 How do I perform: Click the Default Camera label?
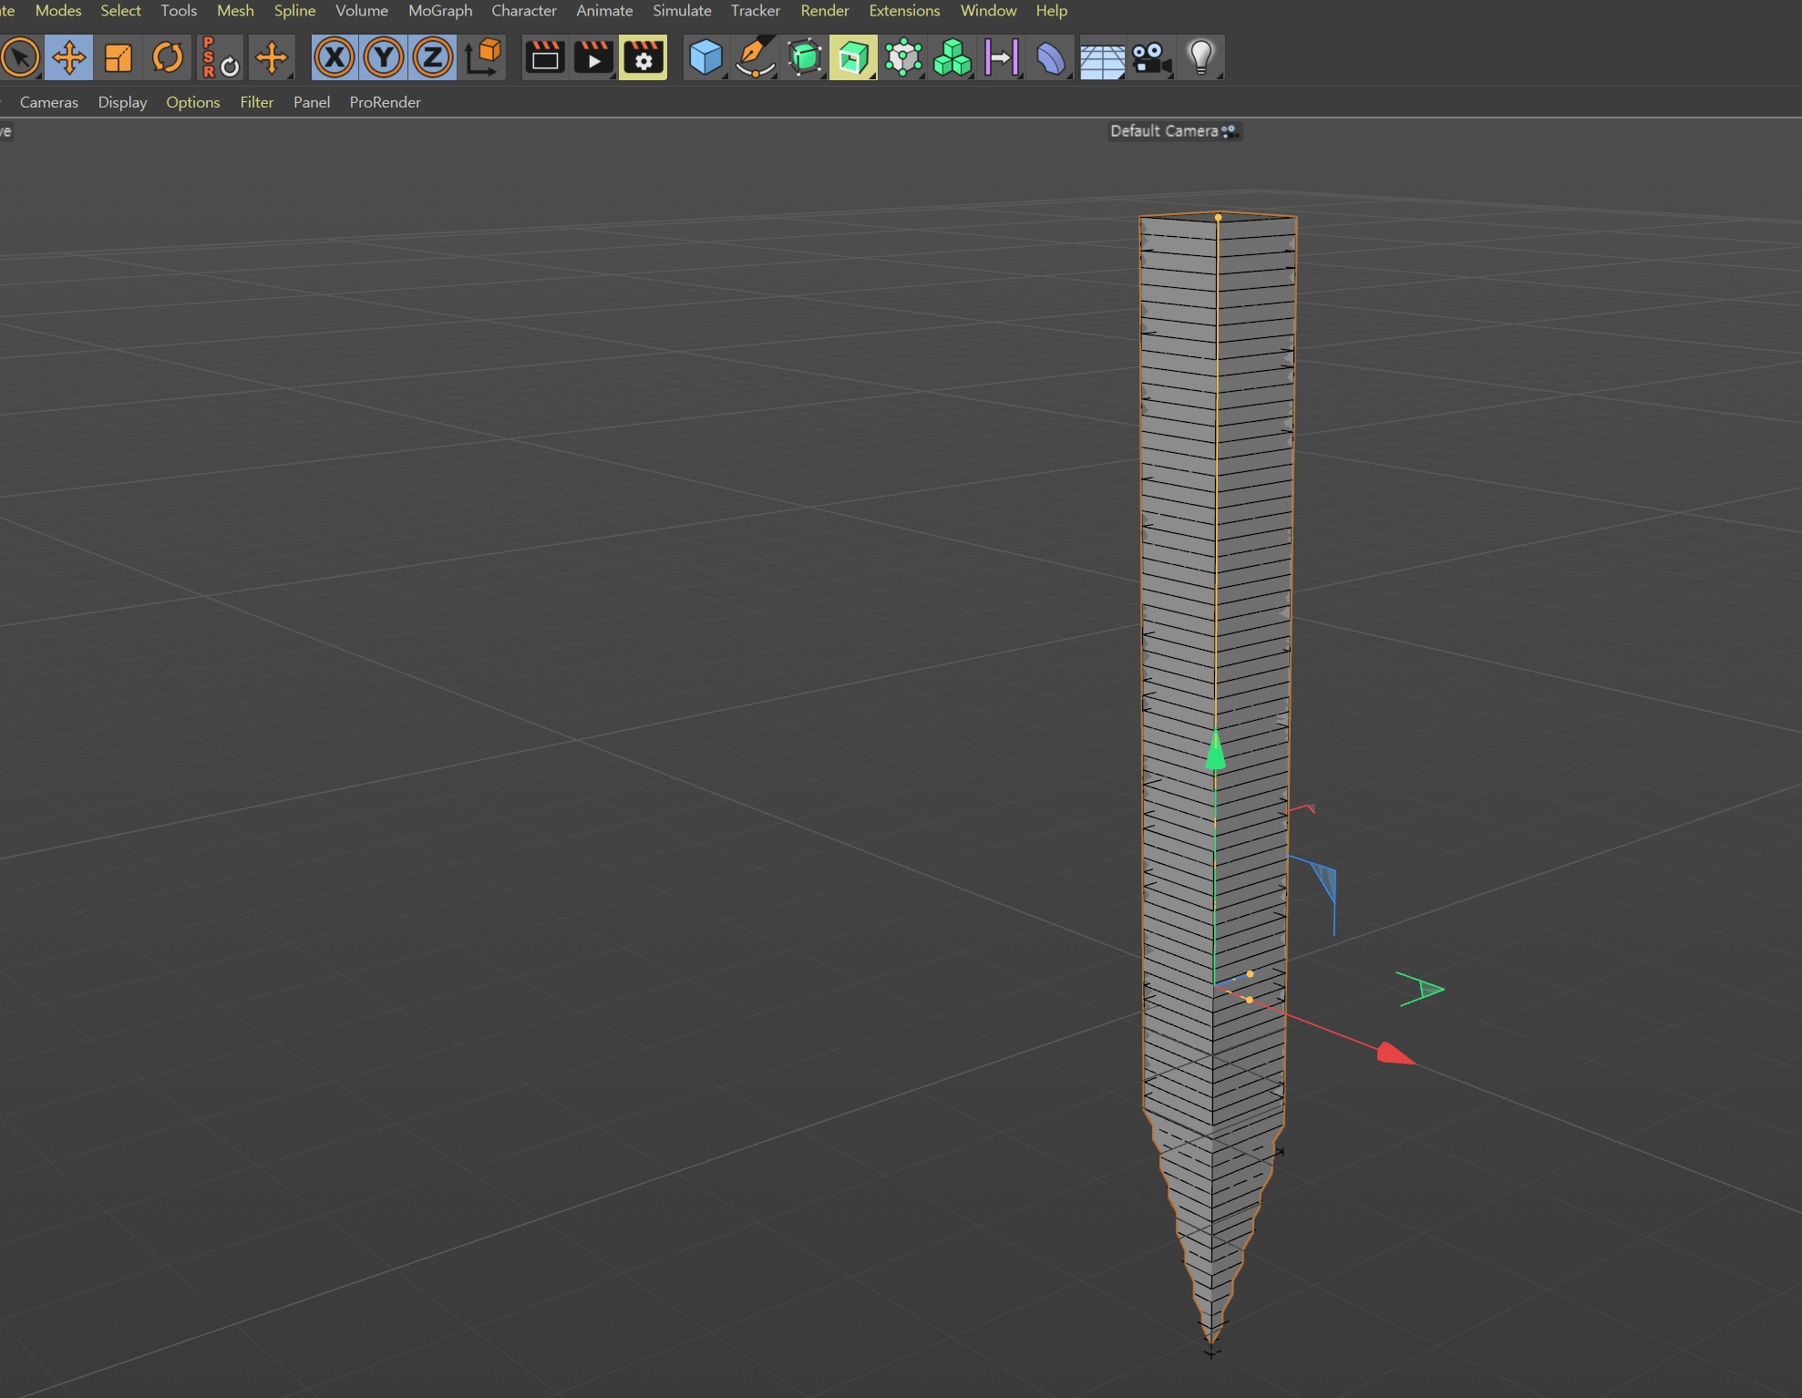point(1164,131)
